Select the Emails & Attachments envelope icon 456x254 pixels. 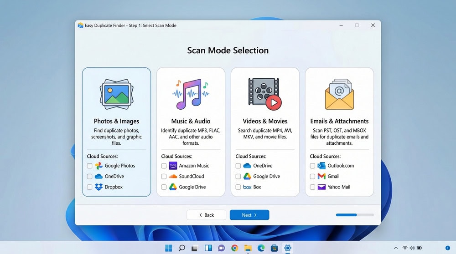(339, 94)
